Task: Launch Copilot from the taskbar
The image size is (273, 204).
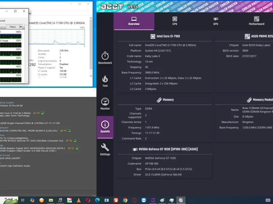Action: (x=32, y=200)
